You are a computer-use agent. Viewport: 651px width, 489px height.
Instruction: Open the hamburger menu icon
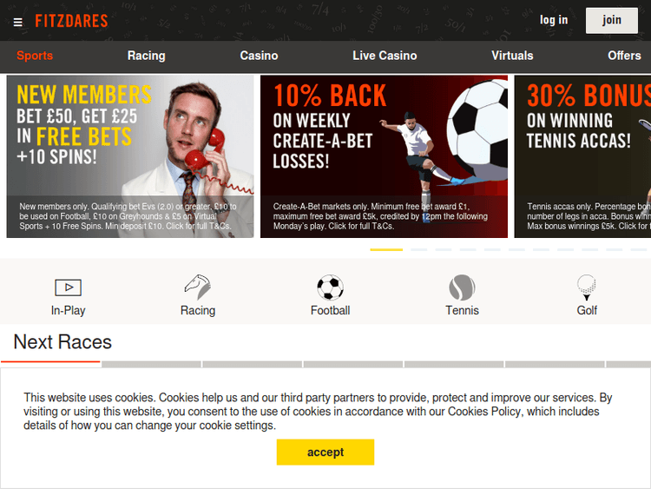[x=18, y=22]
